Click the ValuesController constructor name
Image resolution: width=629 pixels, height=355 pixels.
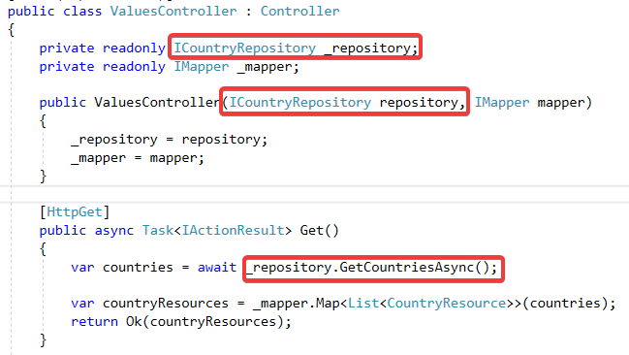coord(157,103)
